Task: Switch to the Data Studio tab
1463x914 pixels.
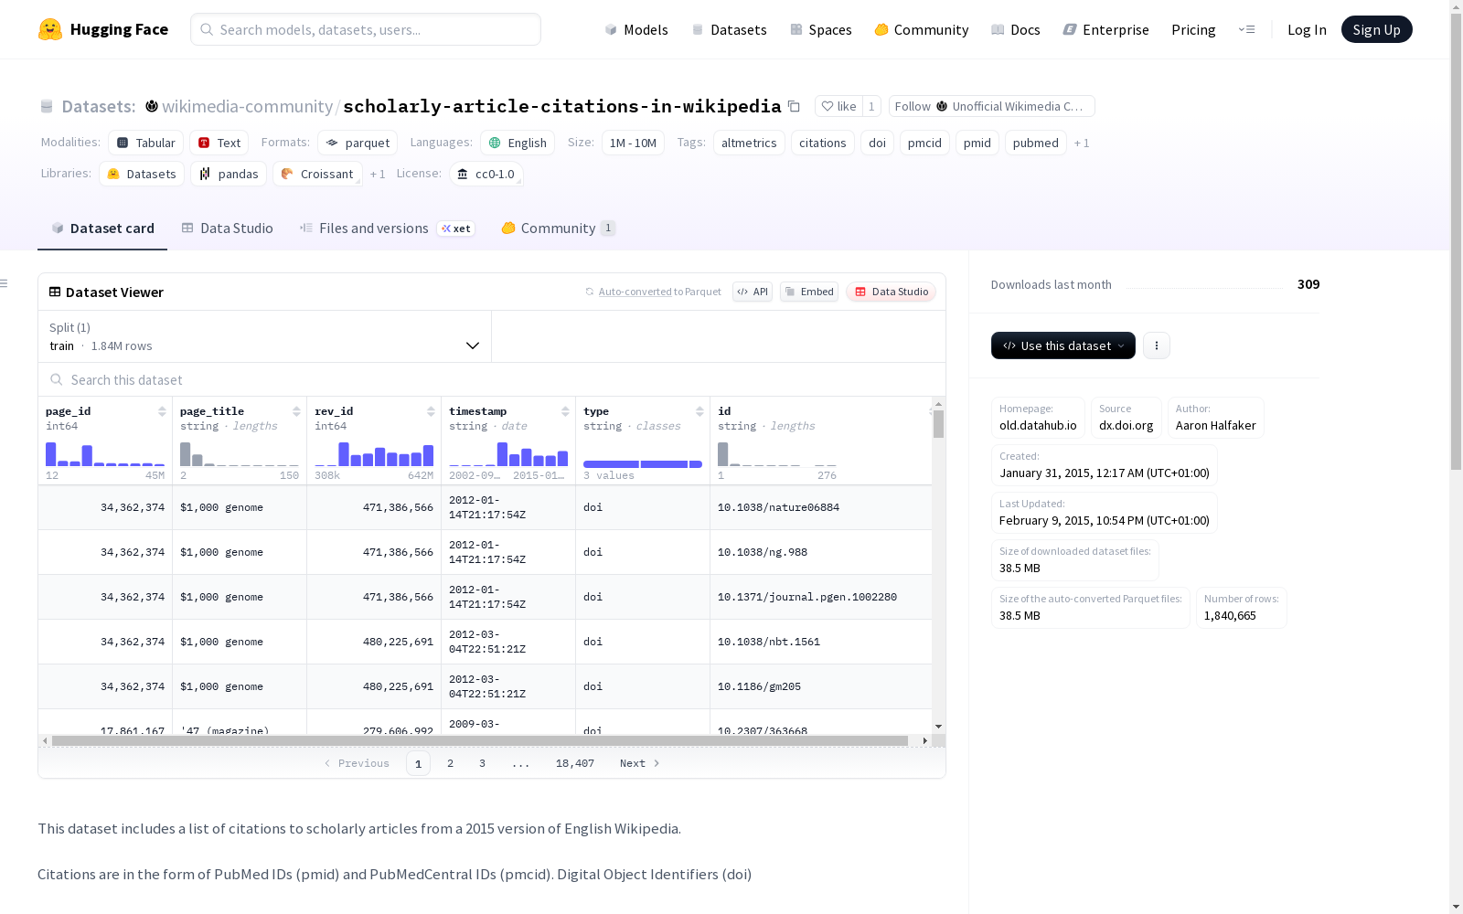Action: point(228,228)
